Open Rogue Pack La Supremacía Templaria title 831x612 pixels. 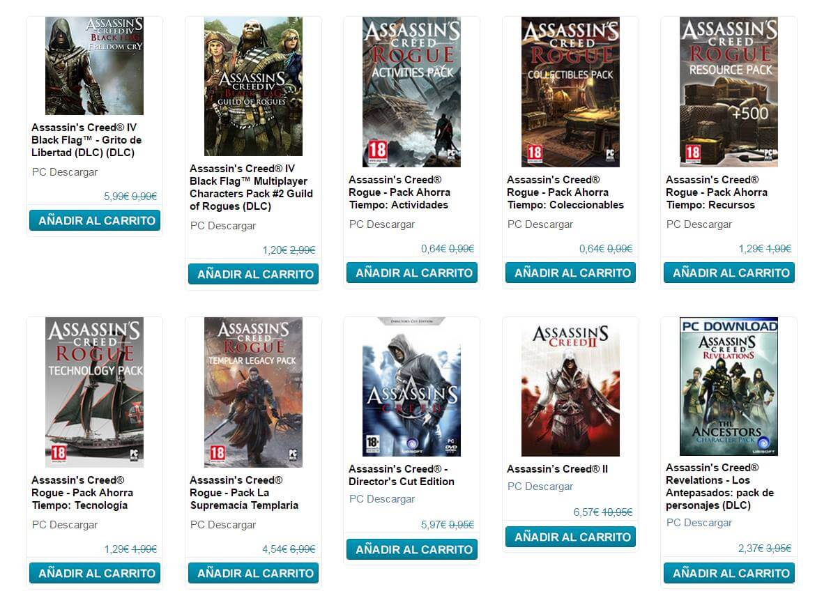coord(244,493)
